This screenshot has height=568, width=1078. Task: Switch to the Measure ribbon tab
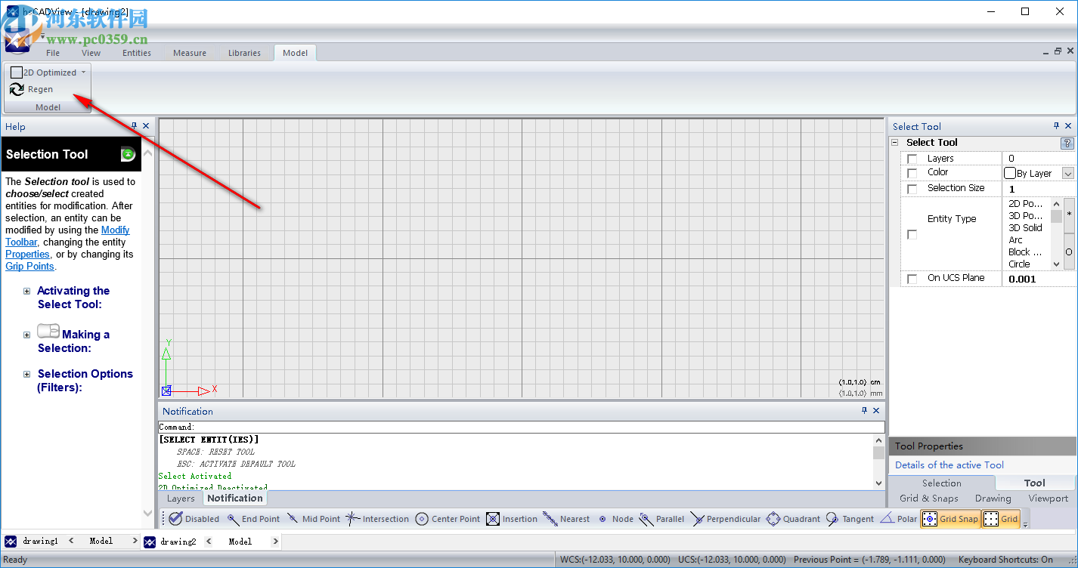(190, 53)
